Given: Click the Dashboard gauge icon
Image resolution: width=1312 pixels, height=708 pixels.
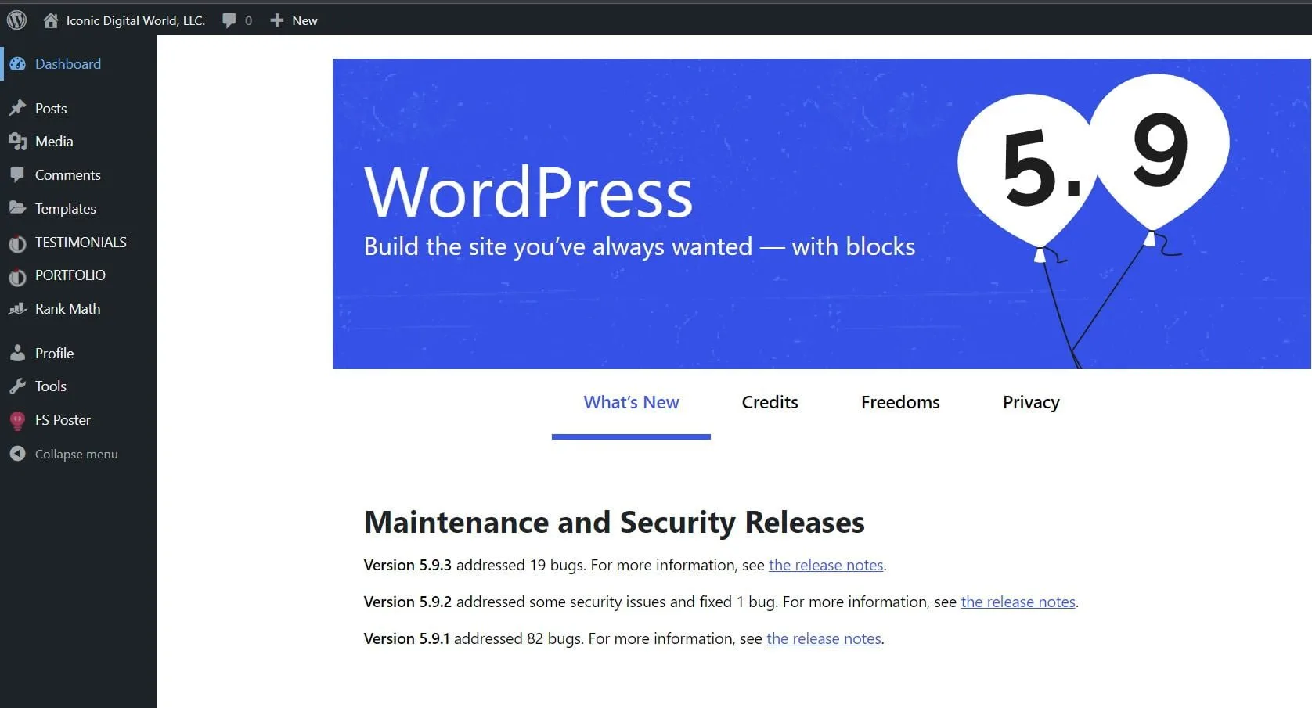Looking at the screenshot, I should tap(17, 64).
